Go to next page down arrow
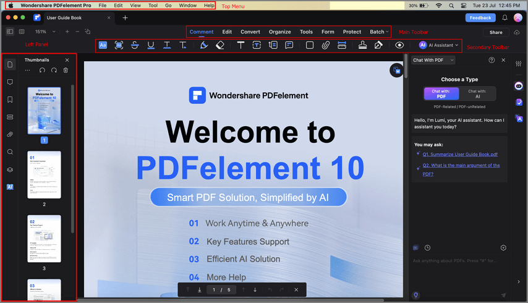The width and height of the screenshot is (528, 303). point(255,290)
